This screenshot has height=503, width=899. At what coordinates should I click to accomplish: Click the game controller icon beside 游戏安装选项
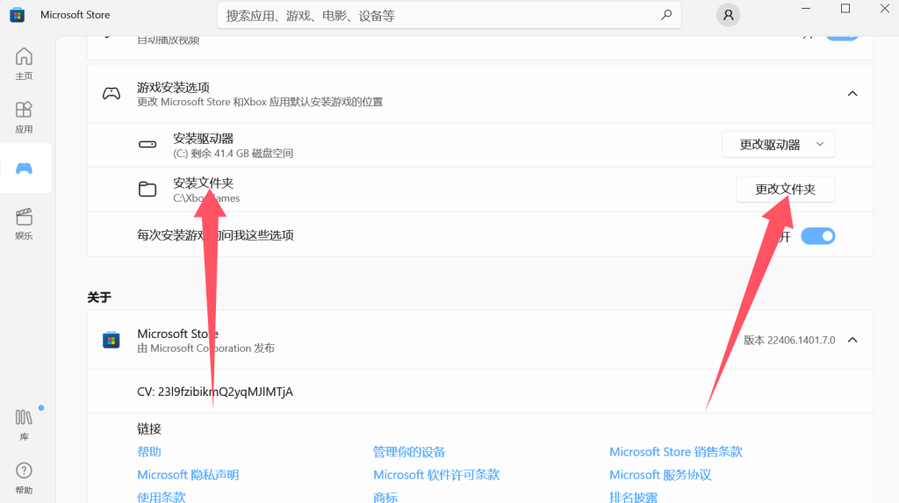coord(111,93)
